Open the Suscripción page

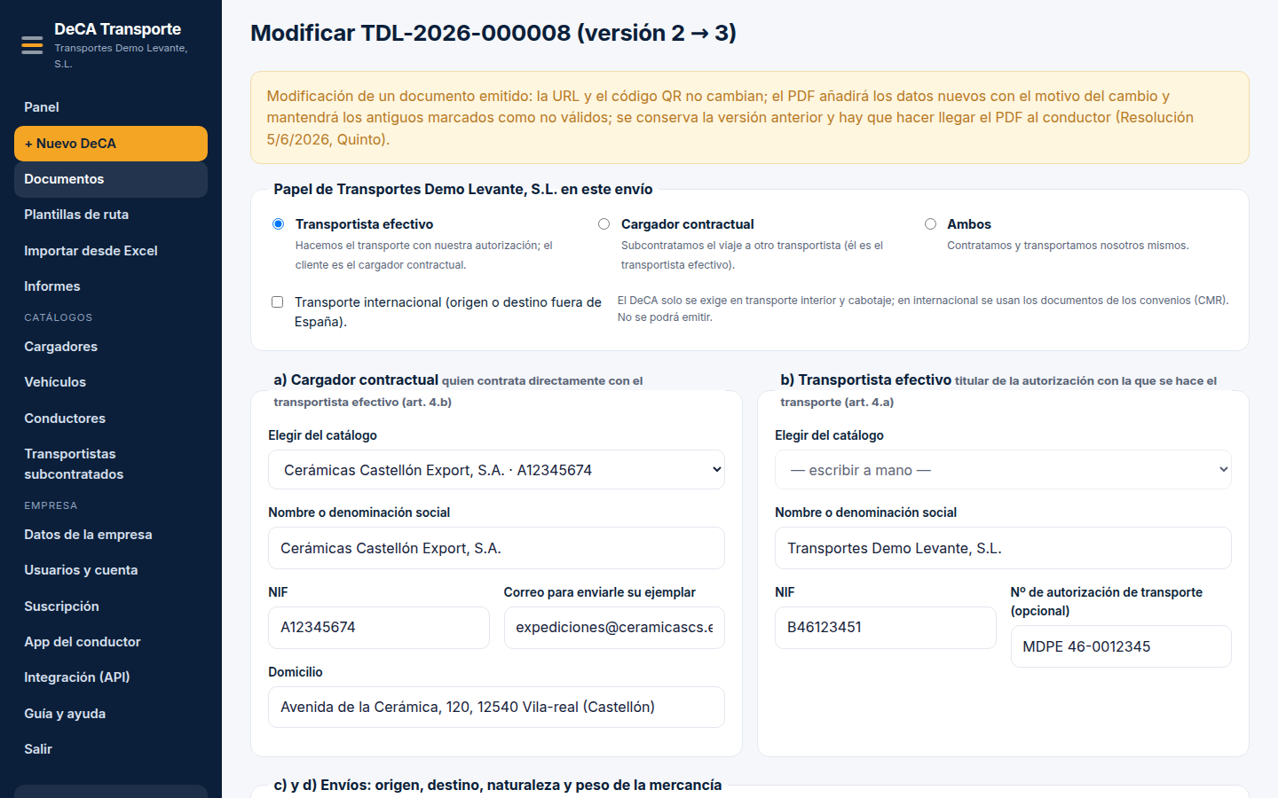click(111, 606)
